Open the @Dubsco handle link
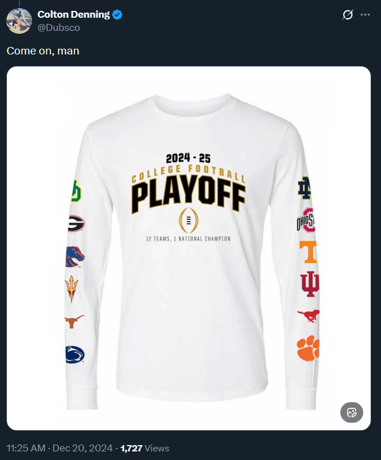 pos(58,27)
